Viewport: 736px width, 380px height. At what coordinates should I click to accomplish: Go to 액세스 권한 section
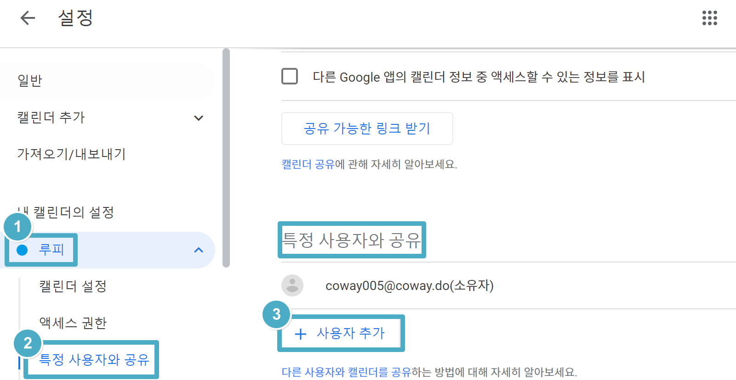click(73, 323)
